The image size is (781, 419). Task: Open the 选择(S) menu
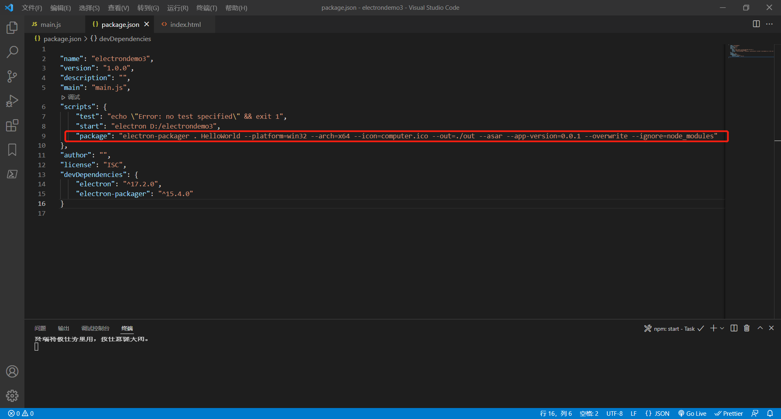point(89,8)
